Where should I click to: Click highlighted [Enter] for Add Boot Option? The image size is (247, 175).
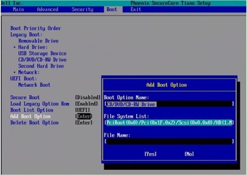point(84,116)
